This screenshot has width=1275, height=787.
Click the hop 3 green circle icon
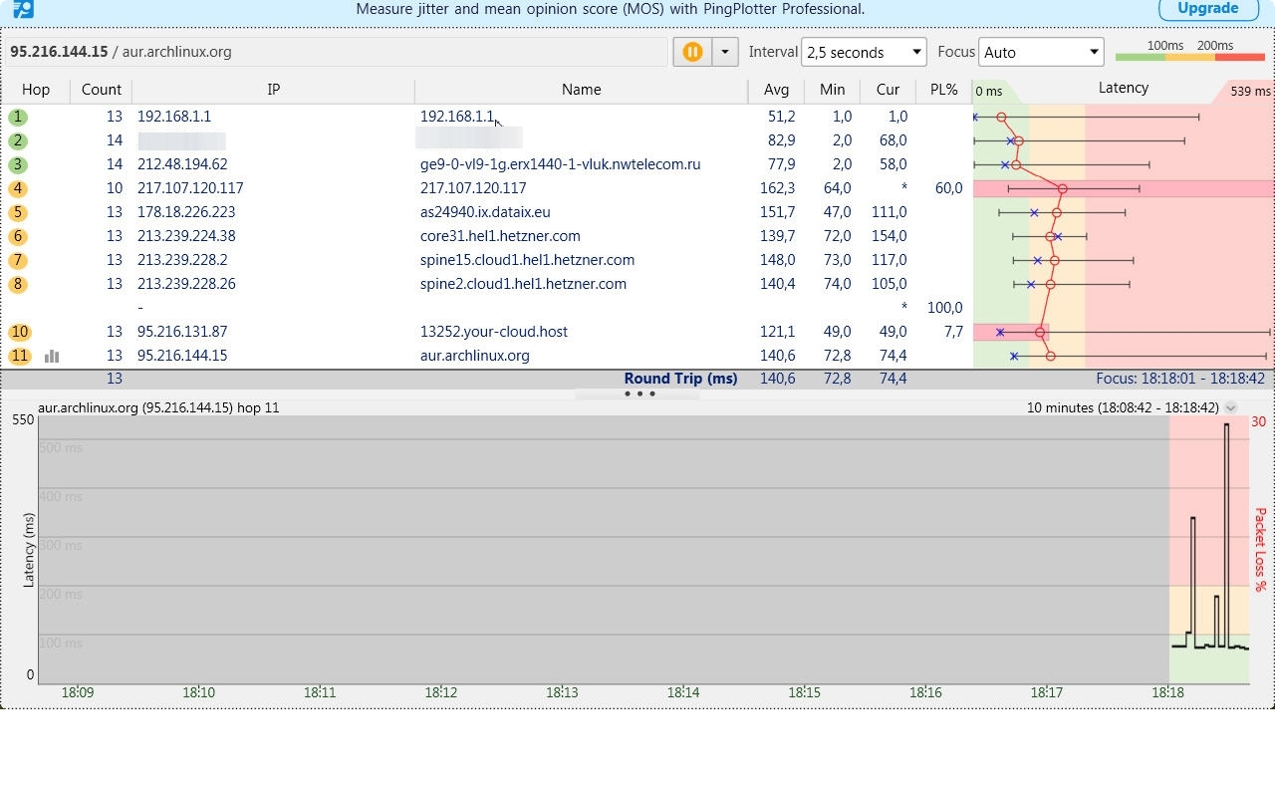[18, 164]
